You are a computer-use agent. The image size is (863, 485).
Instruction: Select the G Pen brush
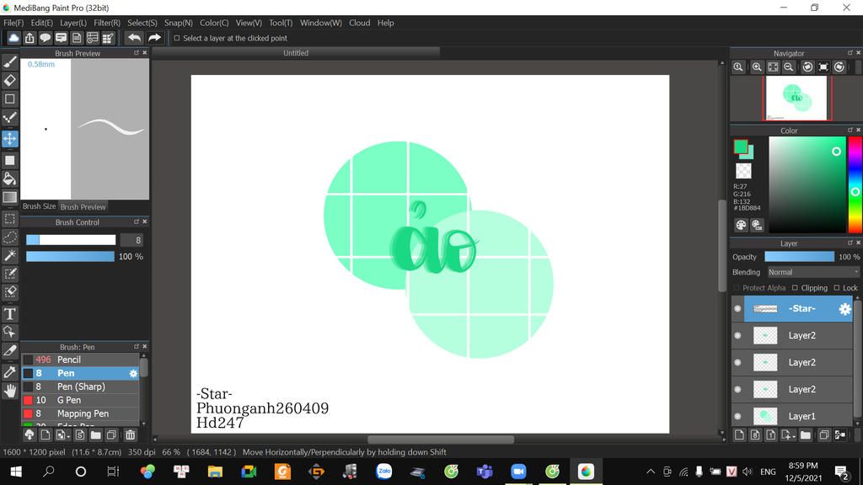coord(80,400)
